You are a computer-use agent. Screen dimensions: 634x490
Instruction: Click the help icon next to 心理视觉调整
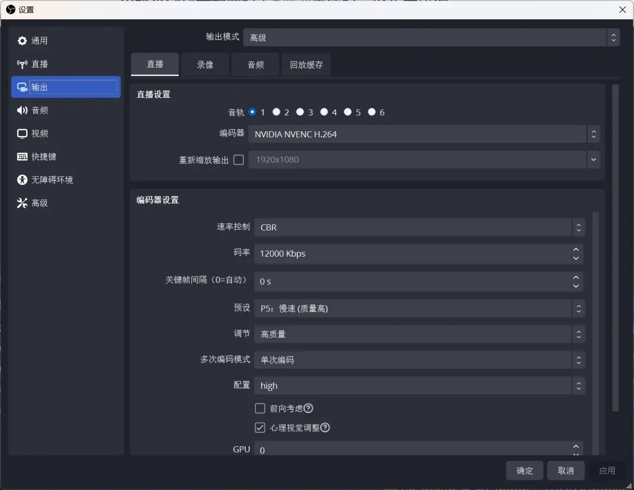coord(325,427)
